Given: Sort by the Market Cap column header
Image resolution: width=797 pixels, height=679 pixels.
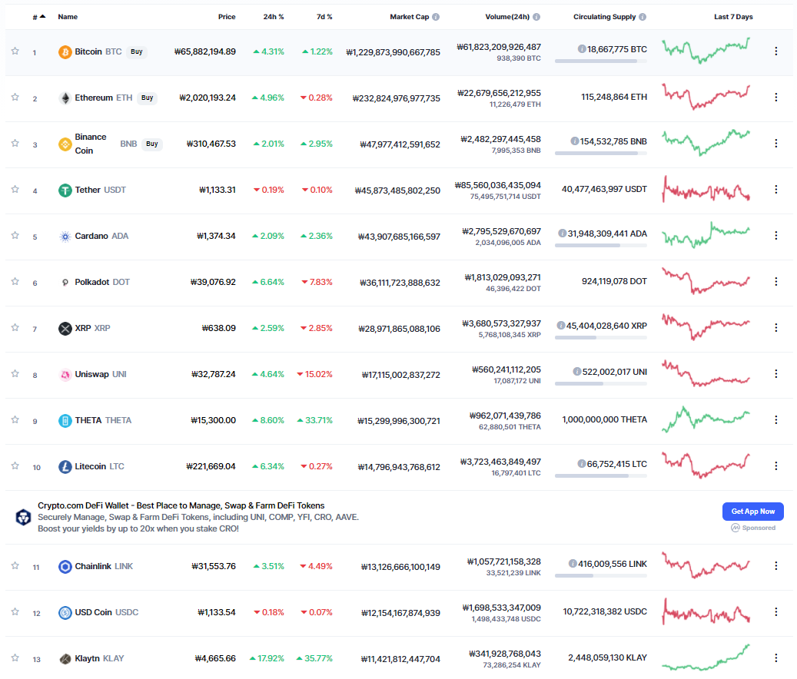Looking at the screenshot, I should point(409,17).
